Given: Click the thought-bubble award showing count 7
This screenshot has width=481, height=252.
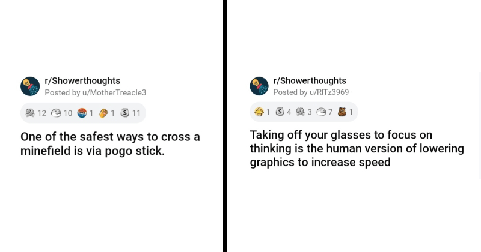Looking at the screenshot, I should [321, 112].
